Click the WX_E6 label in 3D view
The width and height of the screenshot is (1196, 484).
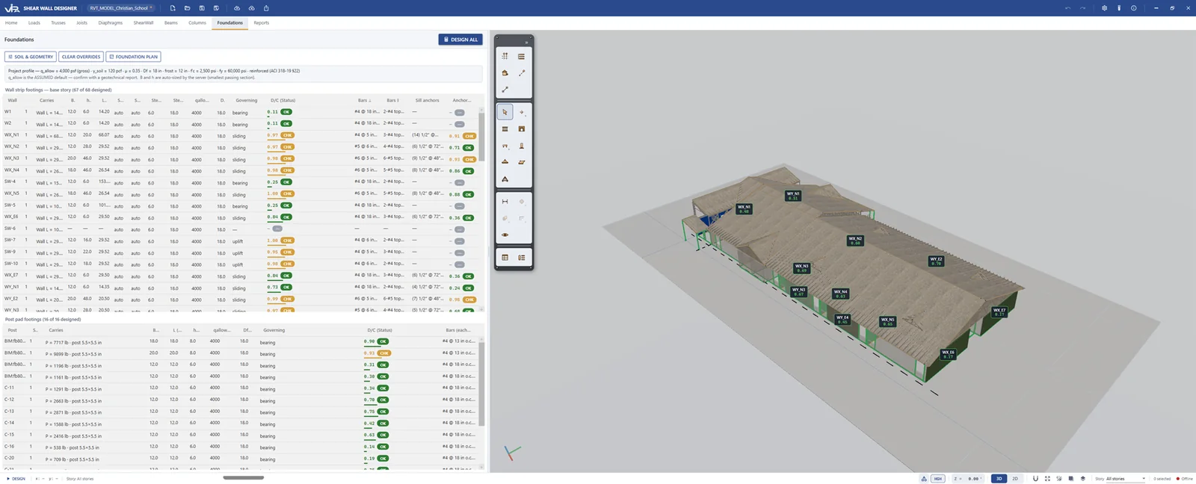948,354
